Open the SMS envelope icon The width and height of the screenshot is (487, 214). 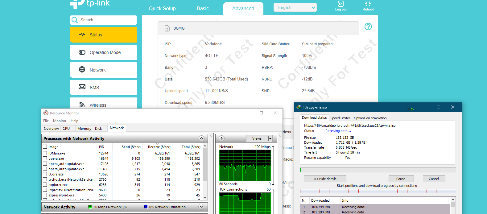(x=82, y=87)
